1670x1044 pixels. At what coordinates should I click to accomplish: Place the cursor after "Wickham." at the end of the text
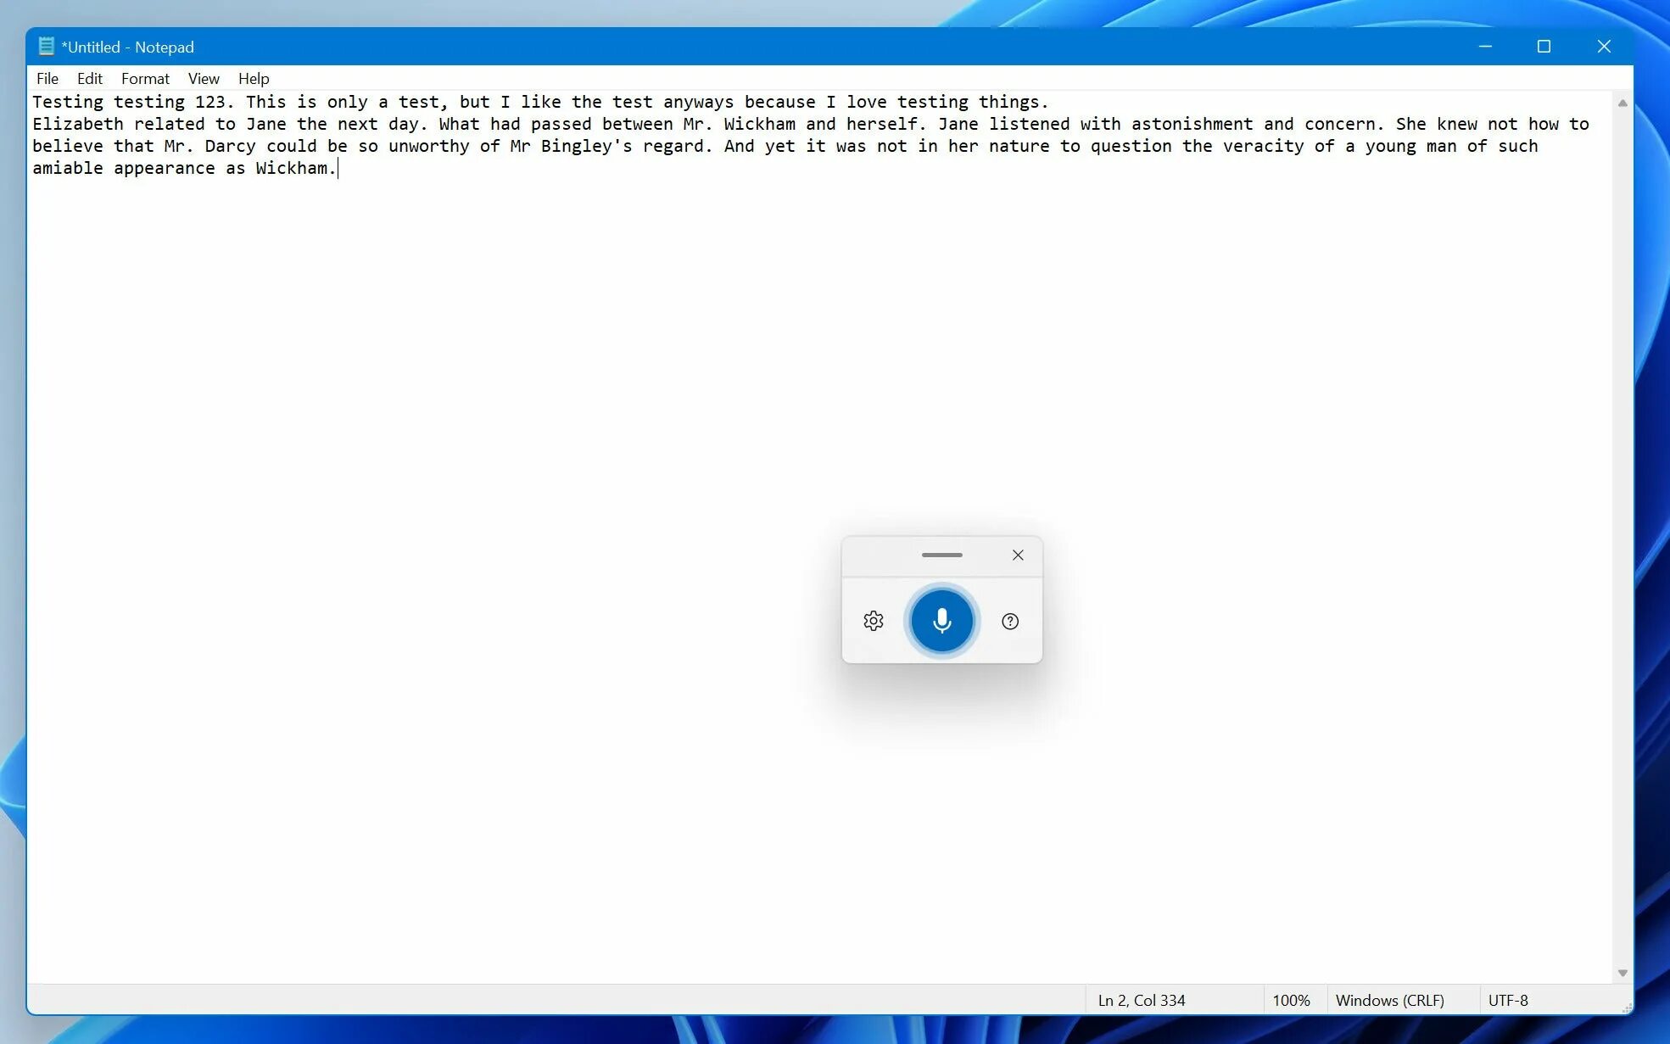338,168
